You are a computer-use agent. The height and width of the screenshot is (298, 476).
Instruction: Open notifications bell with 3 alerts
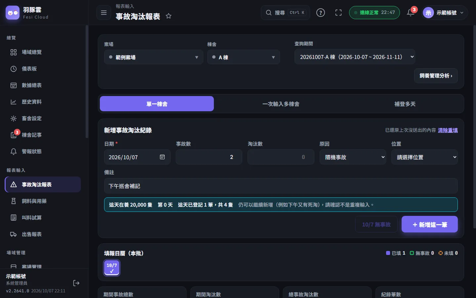click(411, 13)
